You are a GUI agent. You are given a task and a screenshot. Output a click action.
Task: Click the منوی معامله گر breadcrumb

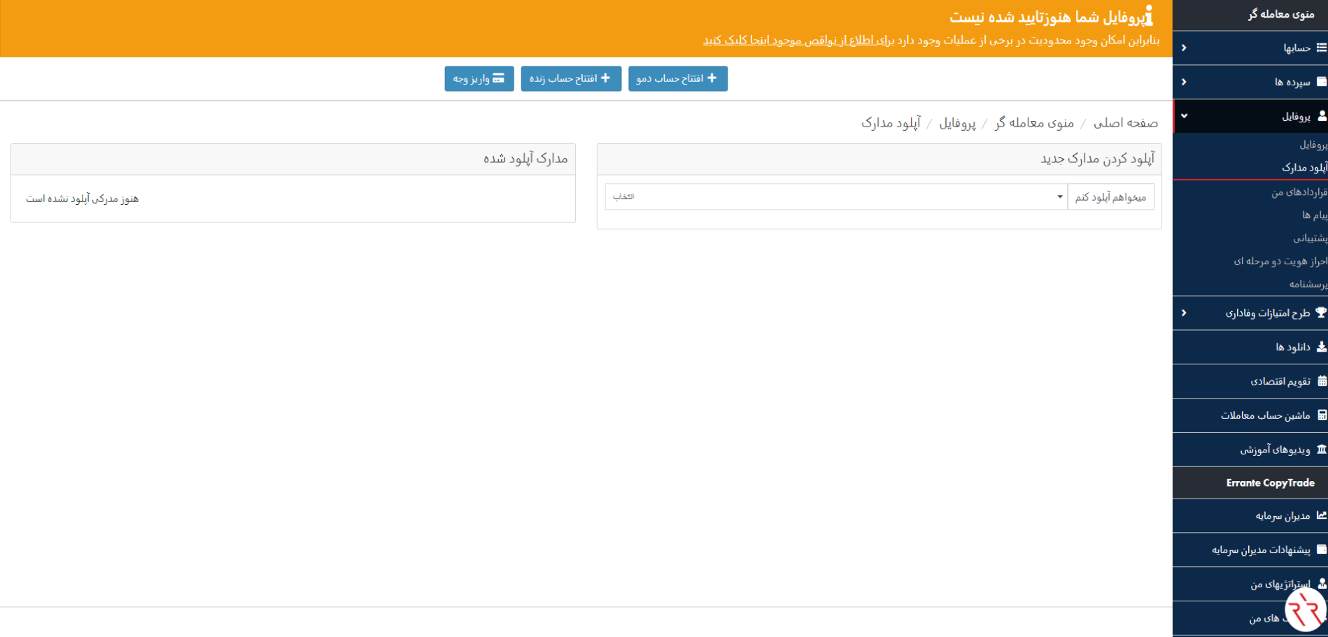tap(1034, 123)
